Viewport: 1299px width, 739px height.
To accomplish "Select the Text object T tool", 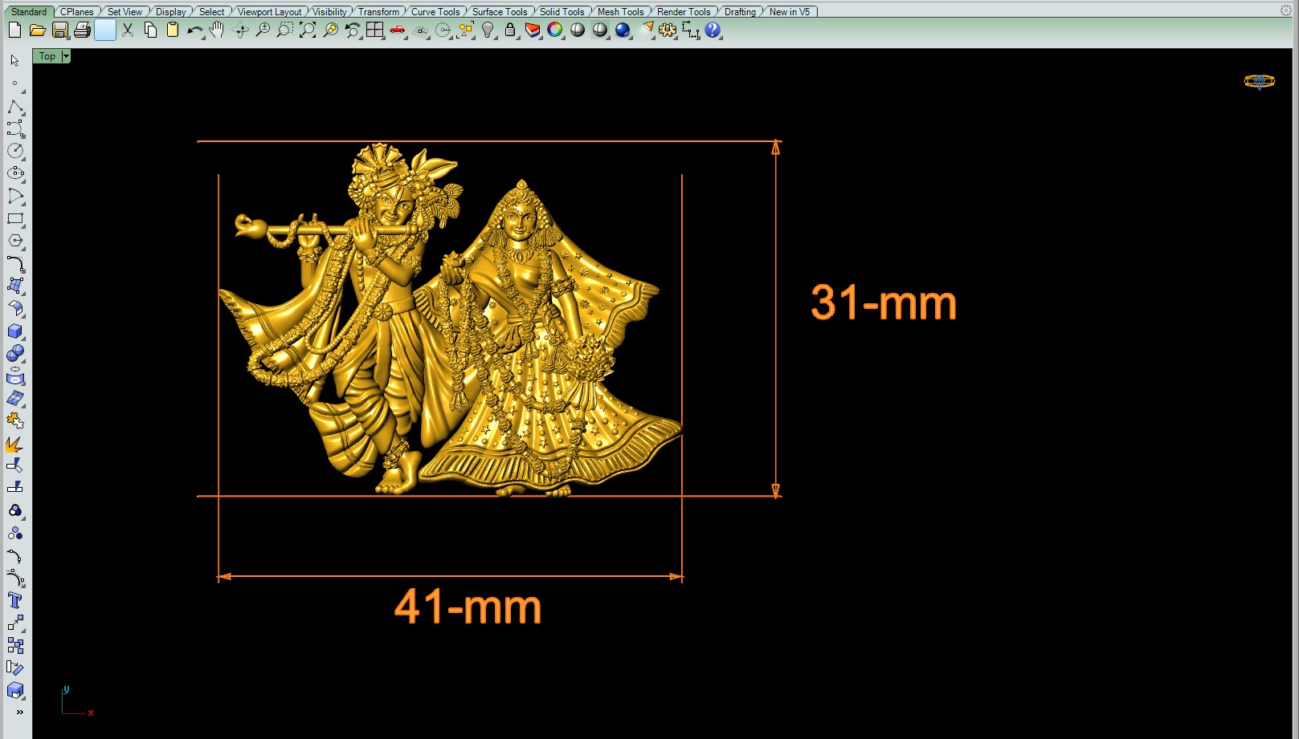I will 15,600.
